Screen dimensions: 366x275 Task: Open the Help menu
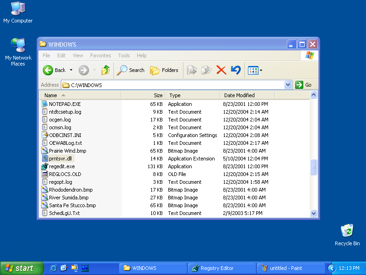point(142,55)
